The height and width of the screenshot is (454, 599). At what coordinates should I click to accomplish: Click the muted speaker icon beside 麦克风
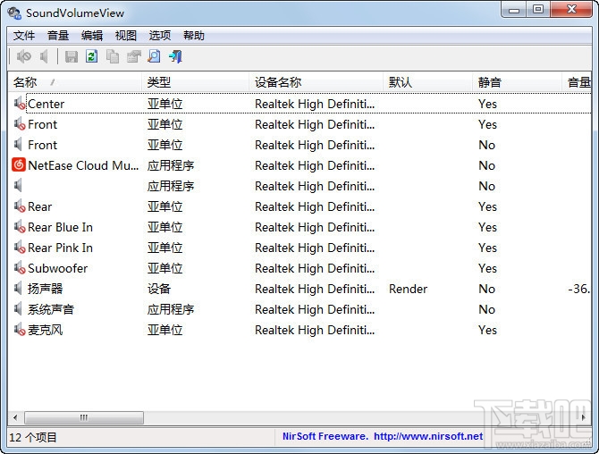coord(20,330)
